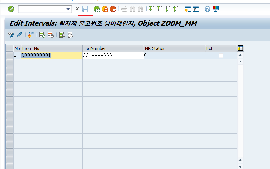Delete a line with red-minus row icon
The width and height of the screenshot is (270, 169).
pos(51,35)
